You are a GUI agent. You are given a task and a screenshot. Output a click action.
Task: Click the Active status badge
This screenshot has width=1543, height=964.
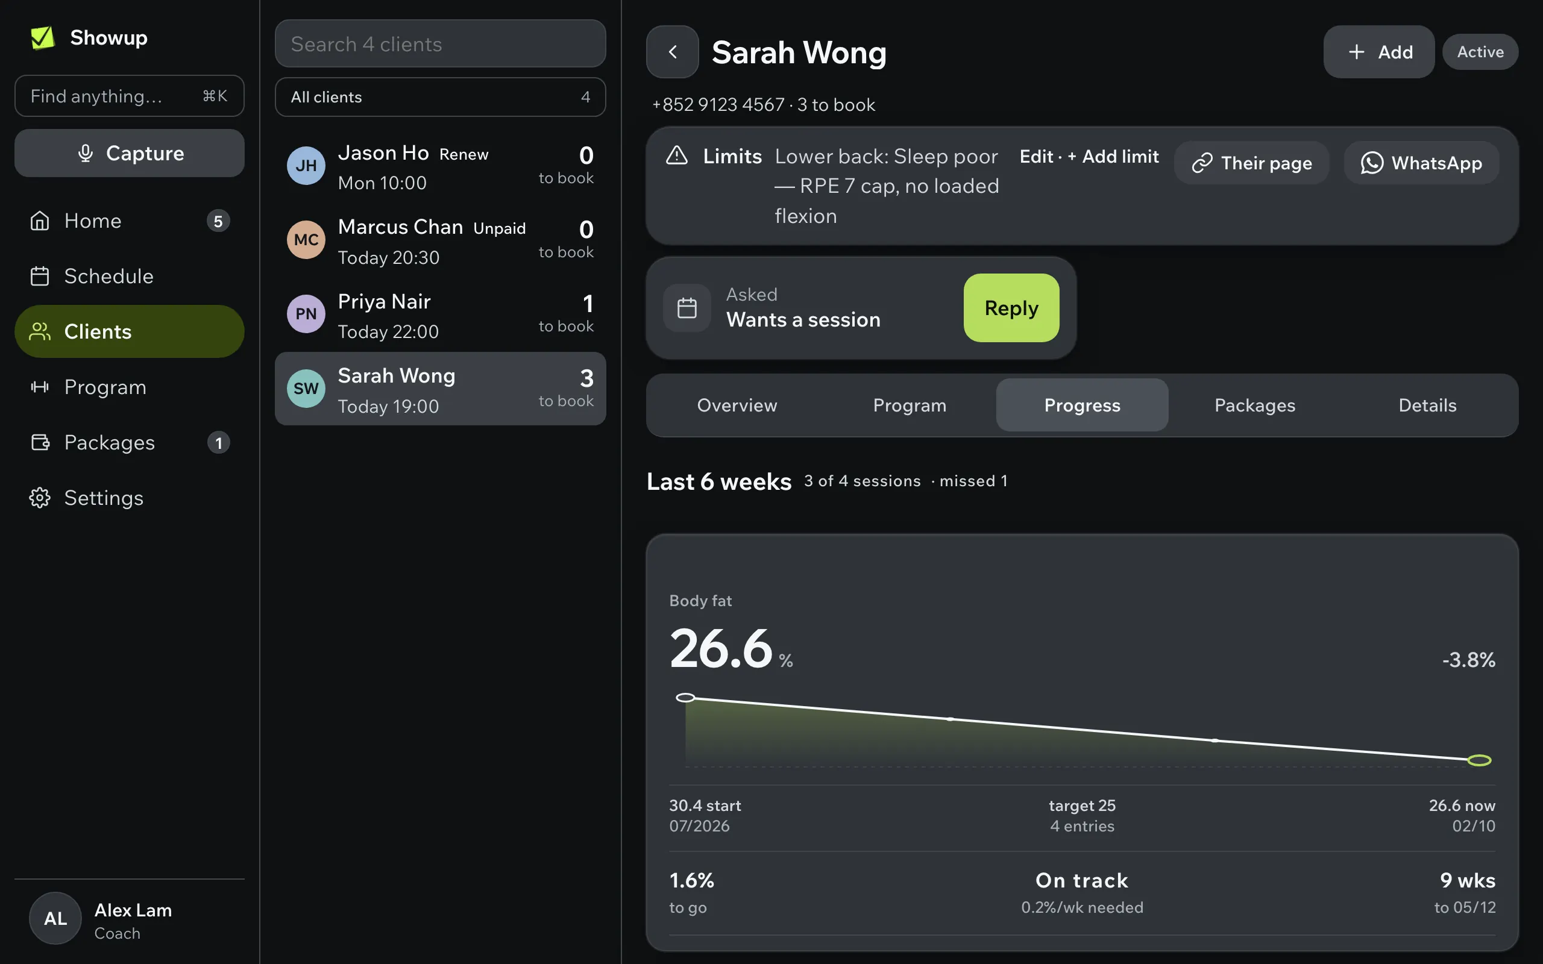pyautogui.click(x=1480, y=52)
